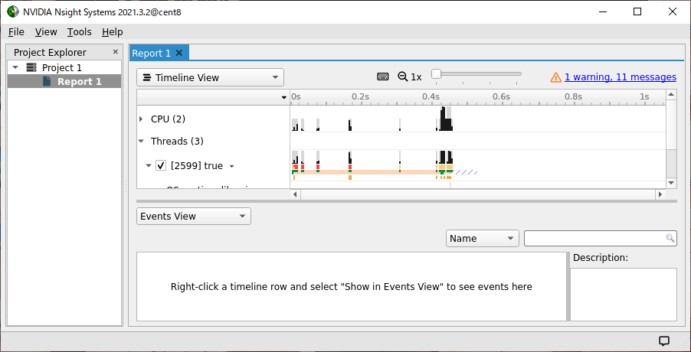
Task: Open the Help menu
Action: coord(113,31)
